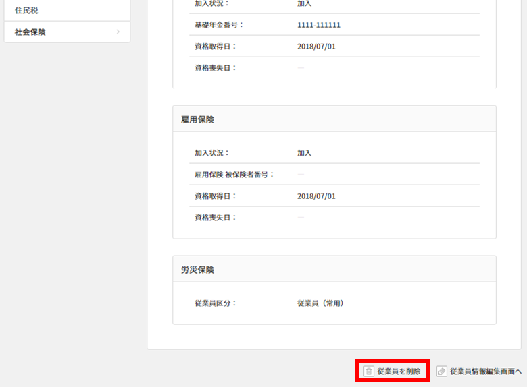This screenshot has height=387, width=527.
Task: Click the 加入 status value in 雇用保険
Action: [304, 153]
